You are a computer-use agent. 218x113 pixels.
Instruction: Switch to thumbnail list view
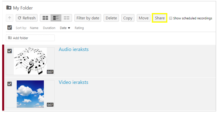point(56,18)
